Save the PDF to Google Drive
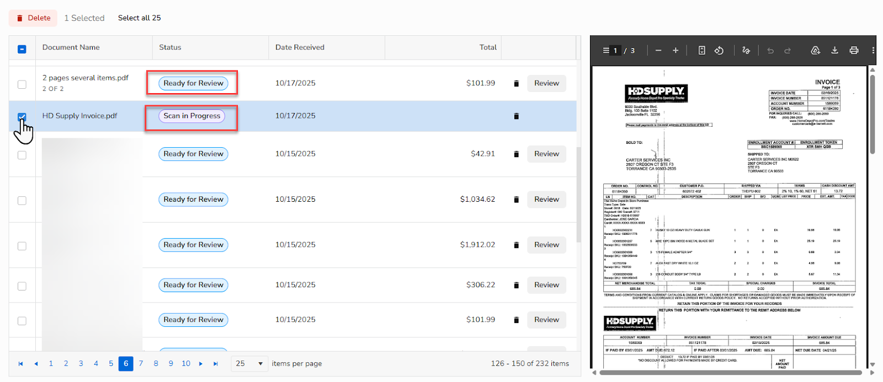Viewport: 883px width, 382px height. pos(816,50)
